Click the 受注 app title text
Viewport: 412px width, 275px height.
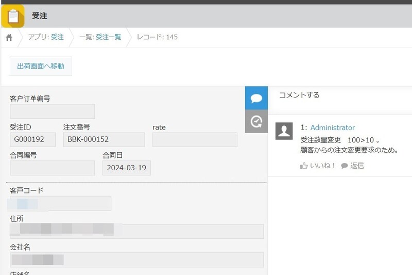[x=40, y=16]
